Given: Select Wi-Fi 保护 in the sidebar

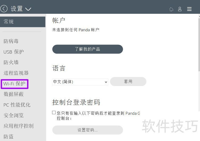Looking at the screenshot, I should click(15, 84).
